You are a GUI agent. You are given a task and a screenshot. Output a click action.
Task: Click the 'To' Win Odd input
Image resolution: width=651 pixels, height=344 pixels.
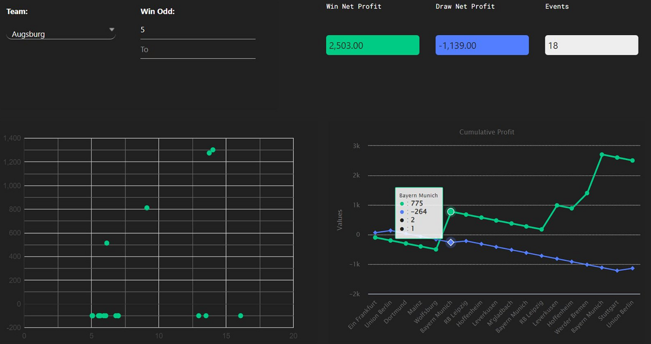pos(197,49)
